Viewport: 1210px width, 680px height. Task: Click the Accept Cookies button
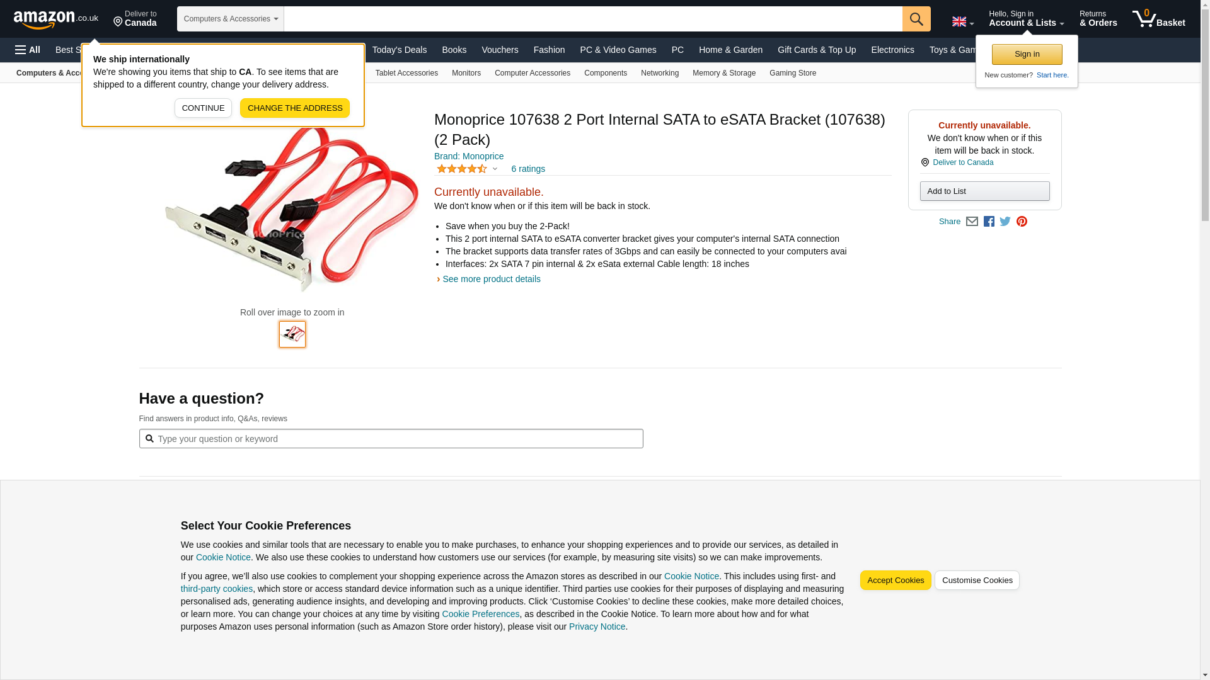(x=895, y=581)
